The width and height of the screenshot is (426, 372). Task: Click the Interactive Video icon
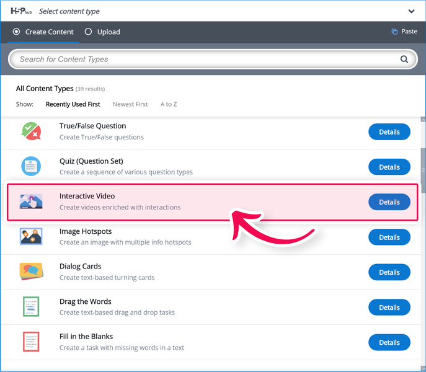click(x=31, y=201)
